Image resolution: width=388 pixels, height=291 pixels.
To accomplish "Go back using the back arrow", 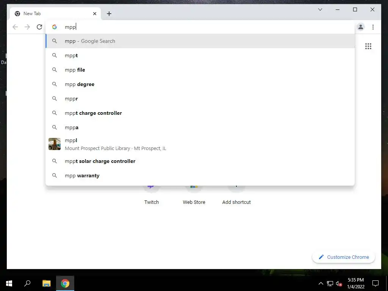I will tap(15, 27).
